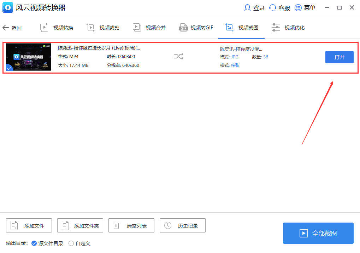Screen dimensions: 360x253
Task: Click 大小: 17.44 MB text
Action: coord(73,65)
